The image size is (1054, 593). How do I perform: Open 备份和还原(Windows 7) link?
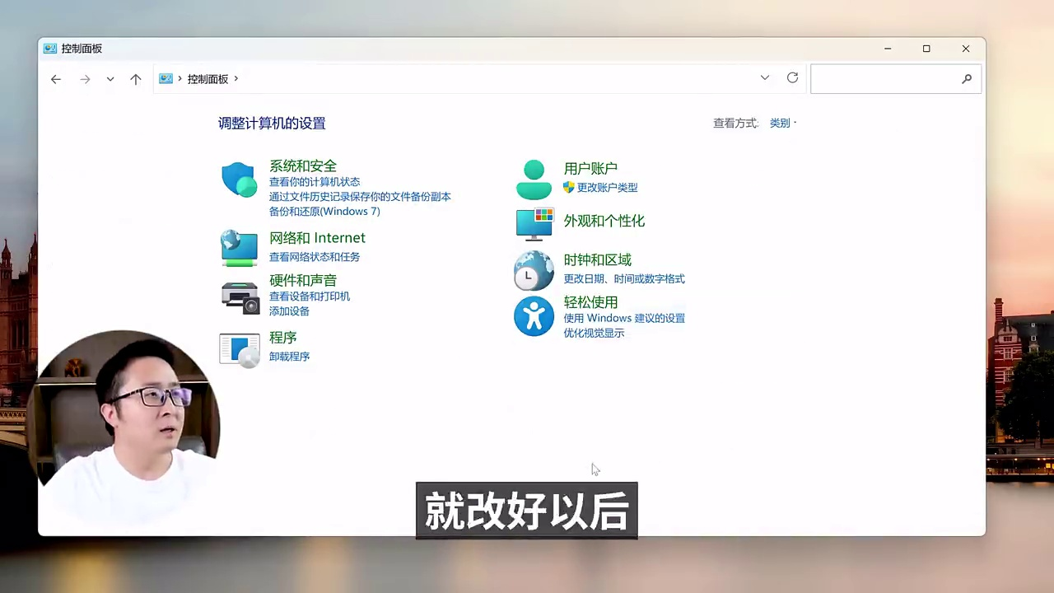(x=324, y=212)
